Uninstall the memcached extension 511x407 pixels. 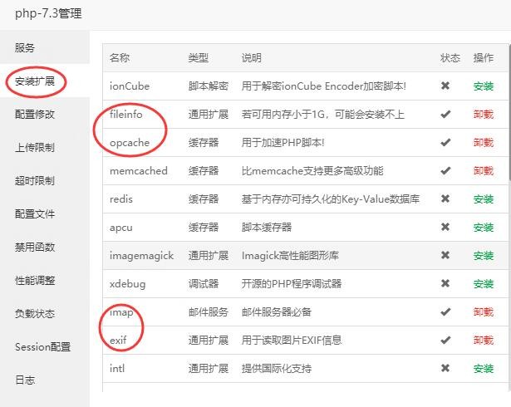point(484,171)
